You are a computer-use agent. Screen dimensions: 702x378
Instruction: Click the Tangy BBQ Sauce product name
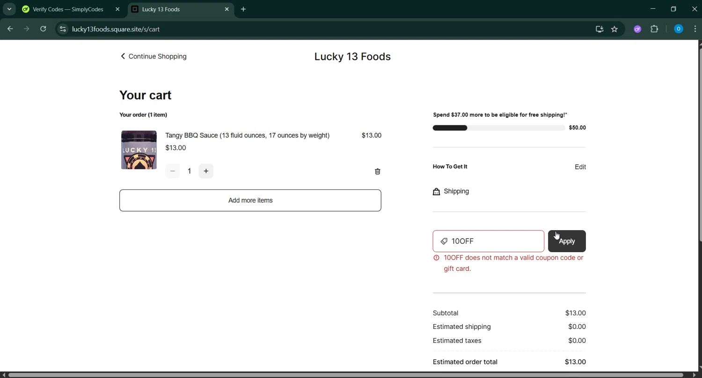[x=248, y=135]
